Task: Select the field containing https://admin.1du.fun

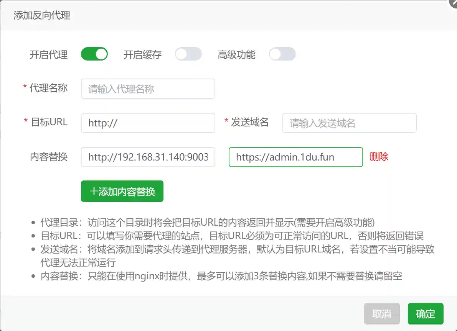Action: [295, 157]
